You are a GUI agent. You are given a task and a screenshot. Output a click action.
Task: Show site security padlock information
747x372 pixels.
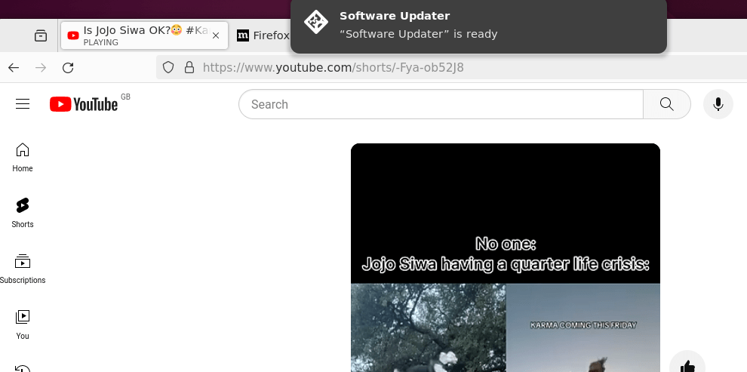(189, 68)
